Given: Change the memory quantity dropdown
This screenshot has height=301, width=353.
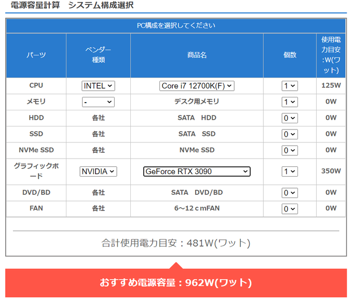Looking at the screenshot, I should click(x=290, y=102).
